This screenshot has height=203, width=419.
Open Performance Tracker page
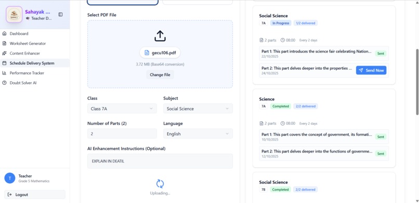click(x=35, y=73)
